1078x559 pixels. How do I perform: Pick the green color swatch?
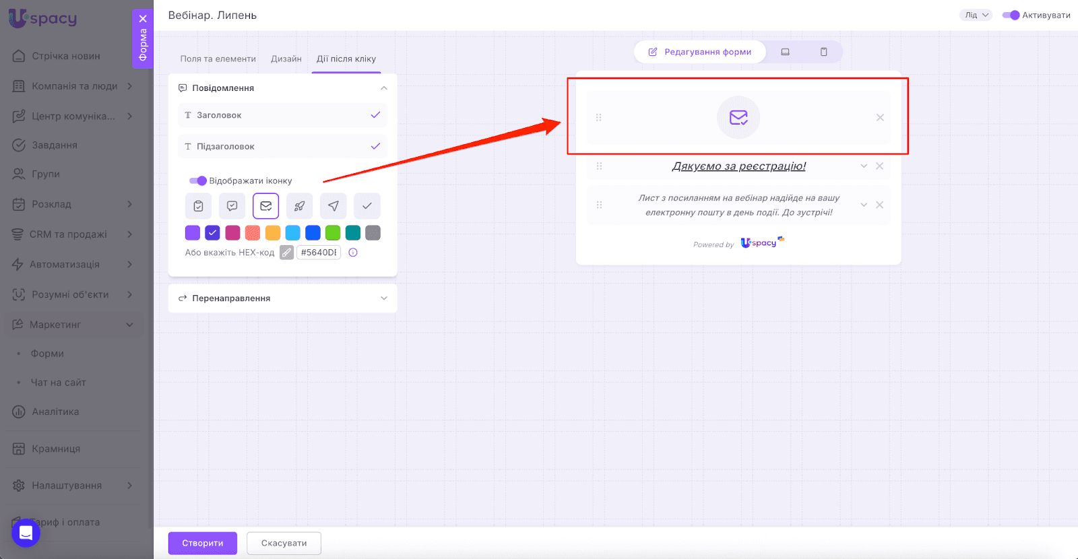[x=333, y=233]
